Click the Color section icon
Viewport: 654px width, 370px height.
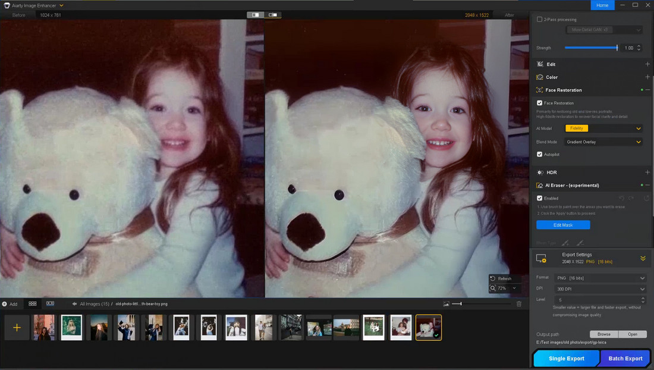click(x=540, y=77)
